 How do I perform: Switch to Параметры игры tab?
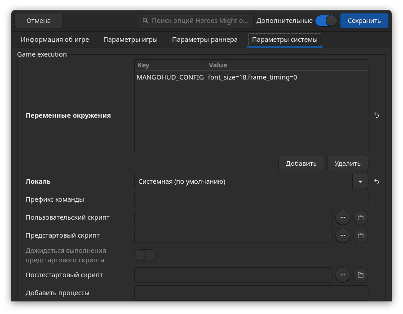(130, 40)
